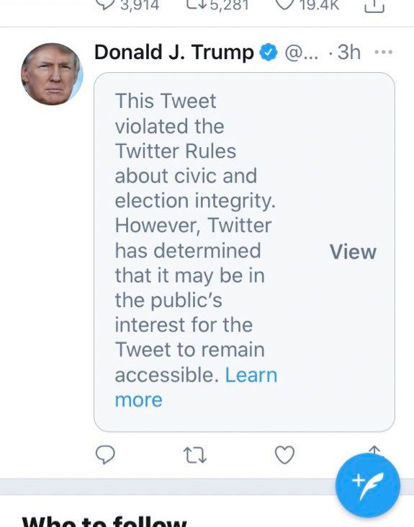The height and width of the screenshot is (527, 414).
Task: Reply to the flagged Trump tweet
Action: pos(105,455)
